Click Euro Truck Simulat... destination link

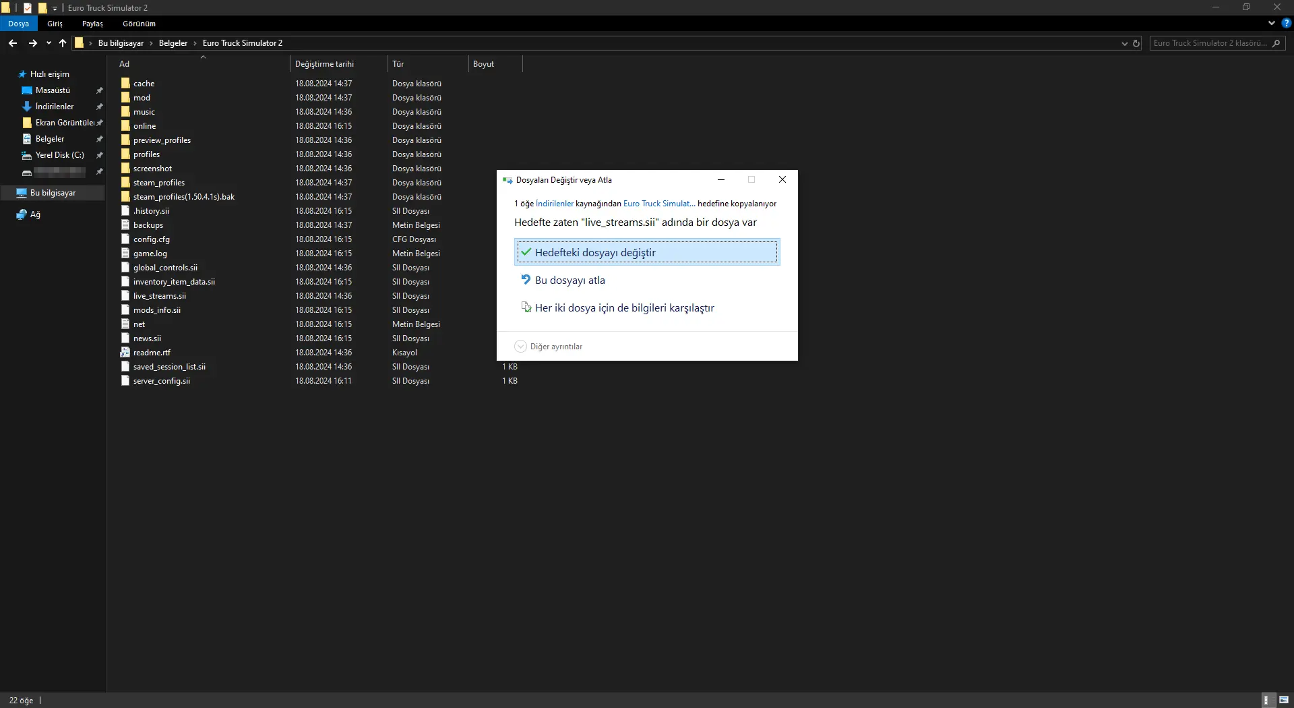pyautogui.click(x=659, y=204)
